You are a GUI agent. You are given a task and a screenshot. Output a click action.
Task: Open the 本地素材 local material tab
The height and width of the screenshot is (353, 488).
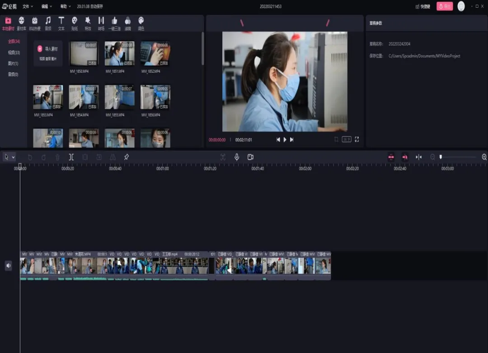click(x=8, y=24)
